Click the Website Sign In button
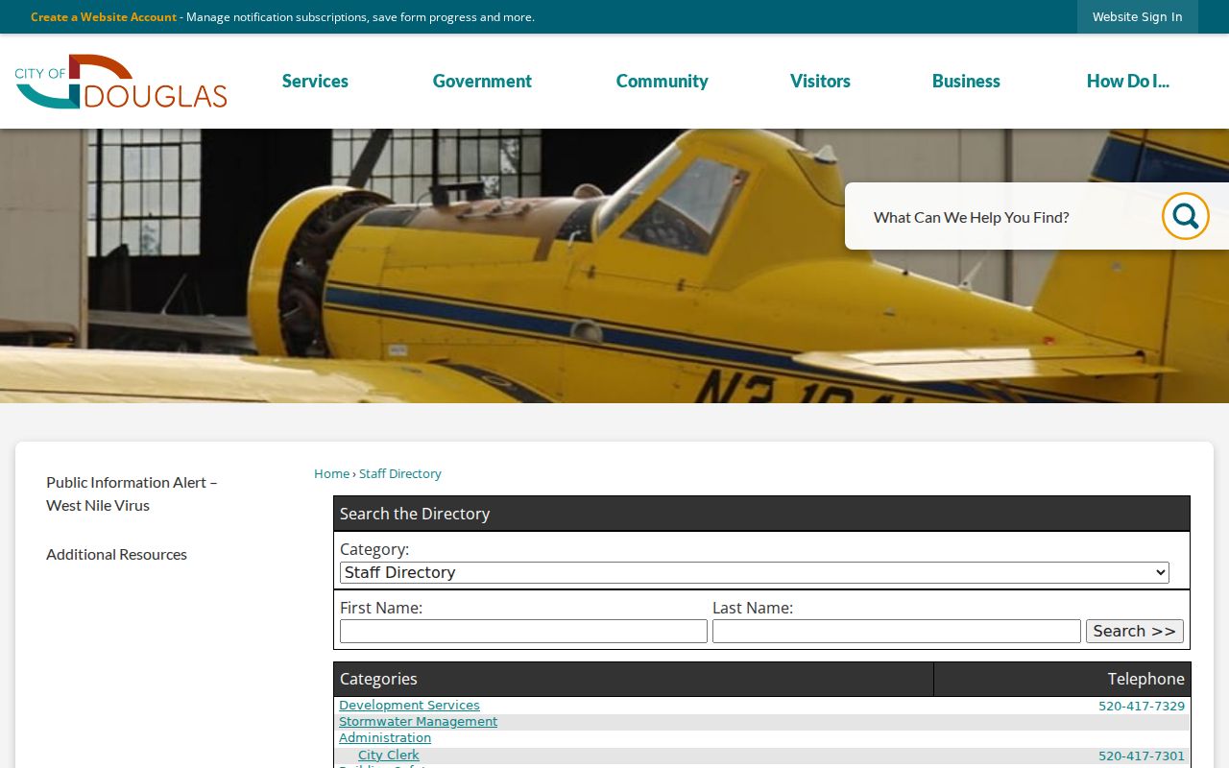1229x768 pixels. 1137,16
